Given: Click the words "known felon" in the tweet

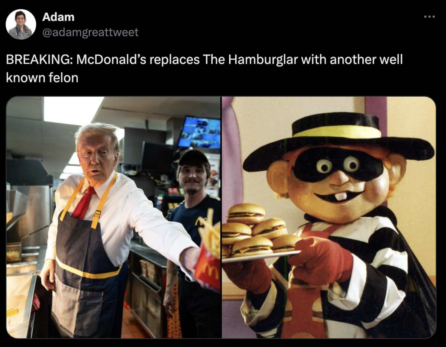Looking at the screenshot, I should (x=42, y=77).
